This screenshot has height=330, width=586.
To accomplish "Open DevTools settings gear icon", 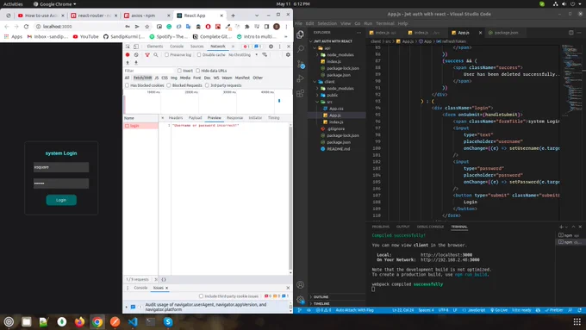I will (x=271, y=47).
